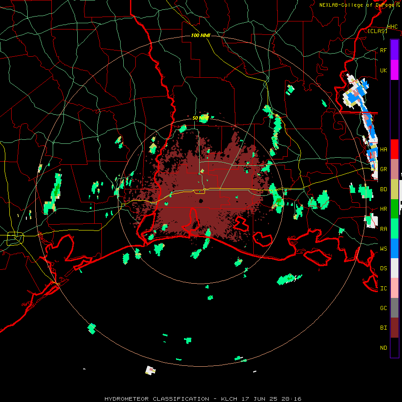402x402 pixels.
Task: Click the "RA" legend label
Action: [384, 229]
